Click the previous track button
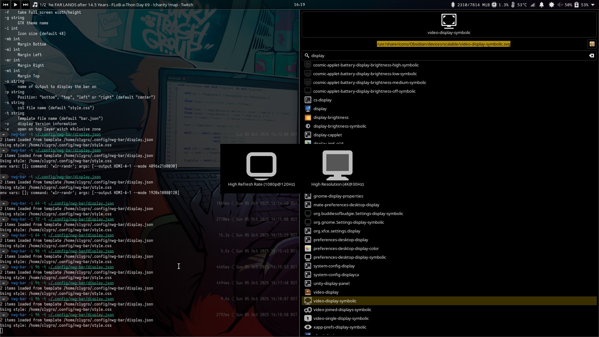The height and width of the screenshot is (337, 599). 5,5
